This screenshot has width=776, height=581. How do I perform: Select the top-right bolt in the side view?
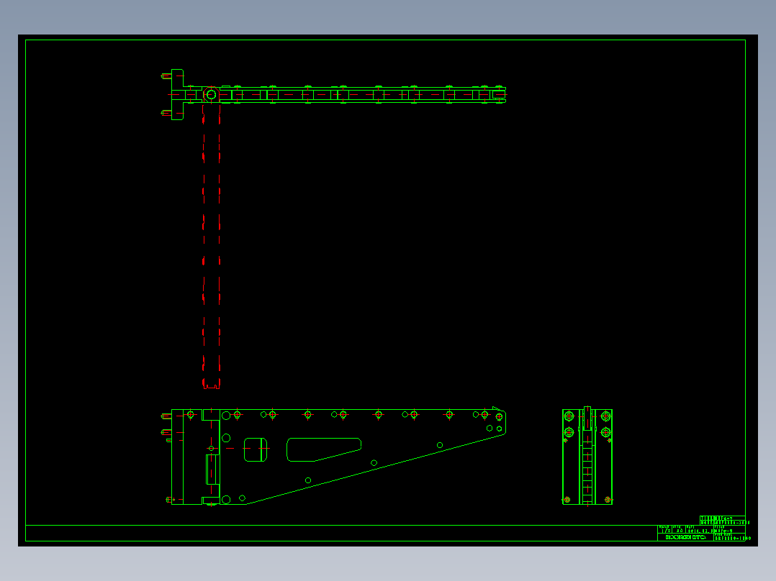pos(606,416)
